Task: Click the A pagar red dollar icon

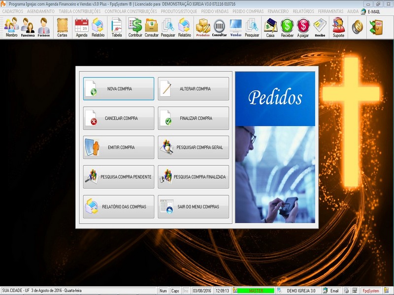Action: [x=303, y=28]
